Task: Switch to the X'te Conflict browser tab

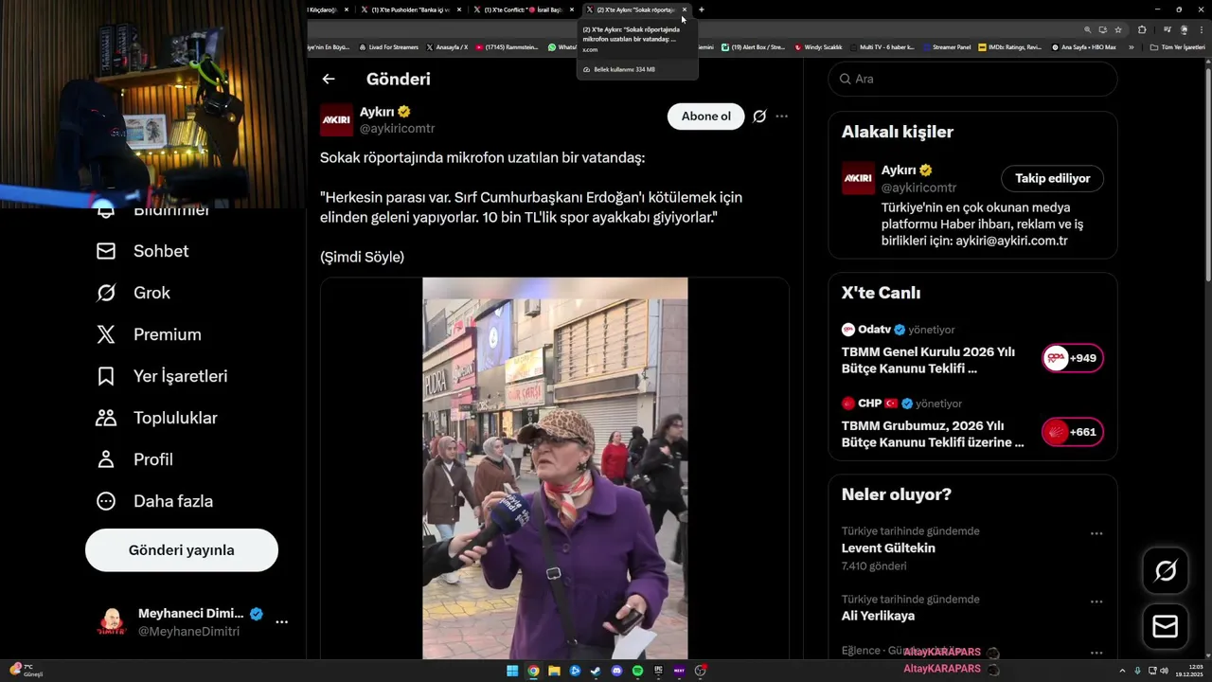Action: click(x=524, y=9)
